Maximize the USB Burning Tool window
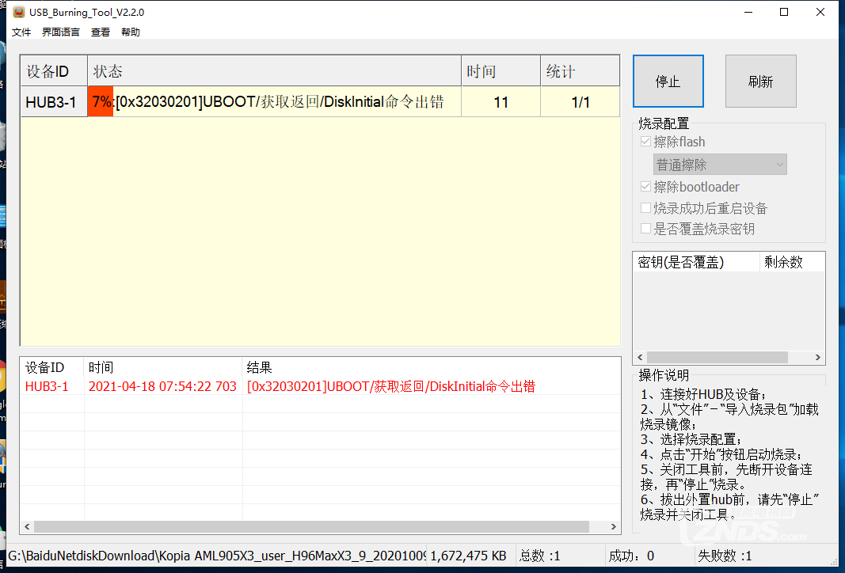The width and height of the screenshot is (845, 573). coord(784,12)
